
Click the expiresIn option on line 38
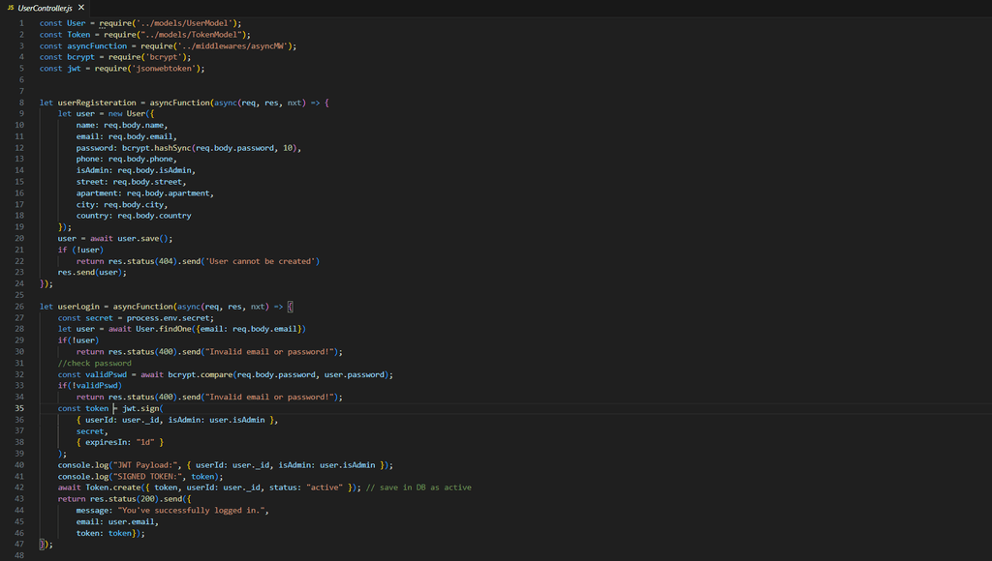click(x=107, y=442)
